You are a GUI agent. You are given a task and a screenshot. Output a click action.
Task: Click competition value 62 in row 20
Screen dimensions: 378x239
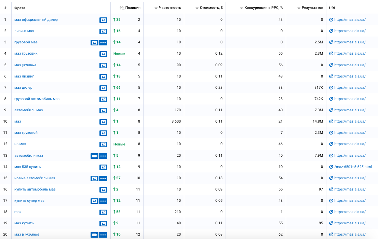(281, 235)
